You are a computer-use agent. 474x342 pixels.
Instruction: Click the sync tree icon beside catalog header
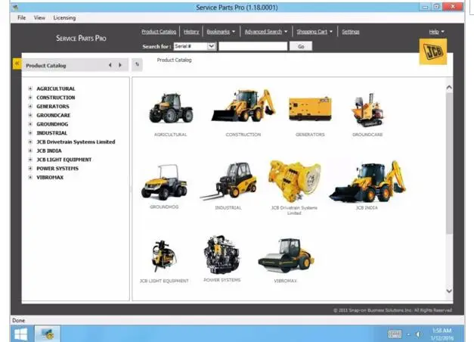coord(138,64)
